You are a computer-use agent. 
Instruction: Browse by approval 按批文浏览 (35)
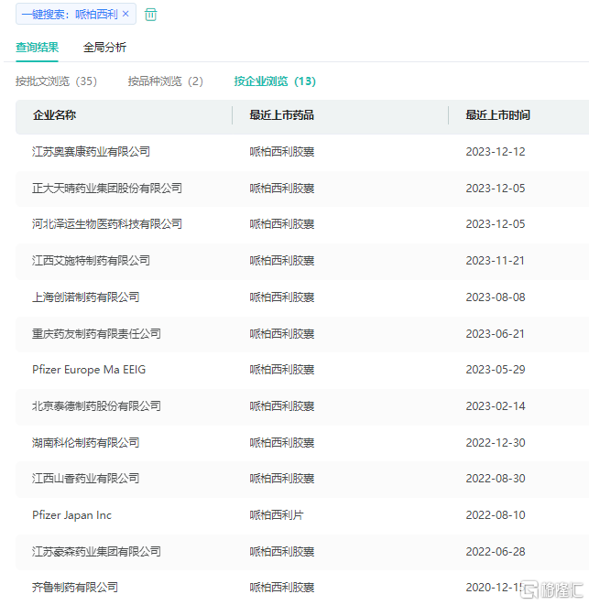(x=57, y=81)
